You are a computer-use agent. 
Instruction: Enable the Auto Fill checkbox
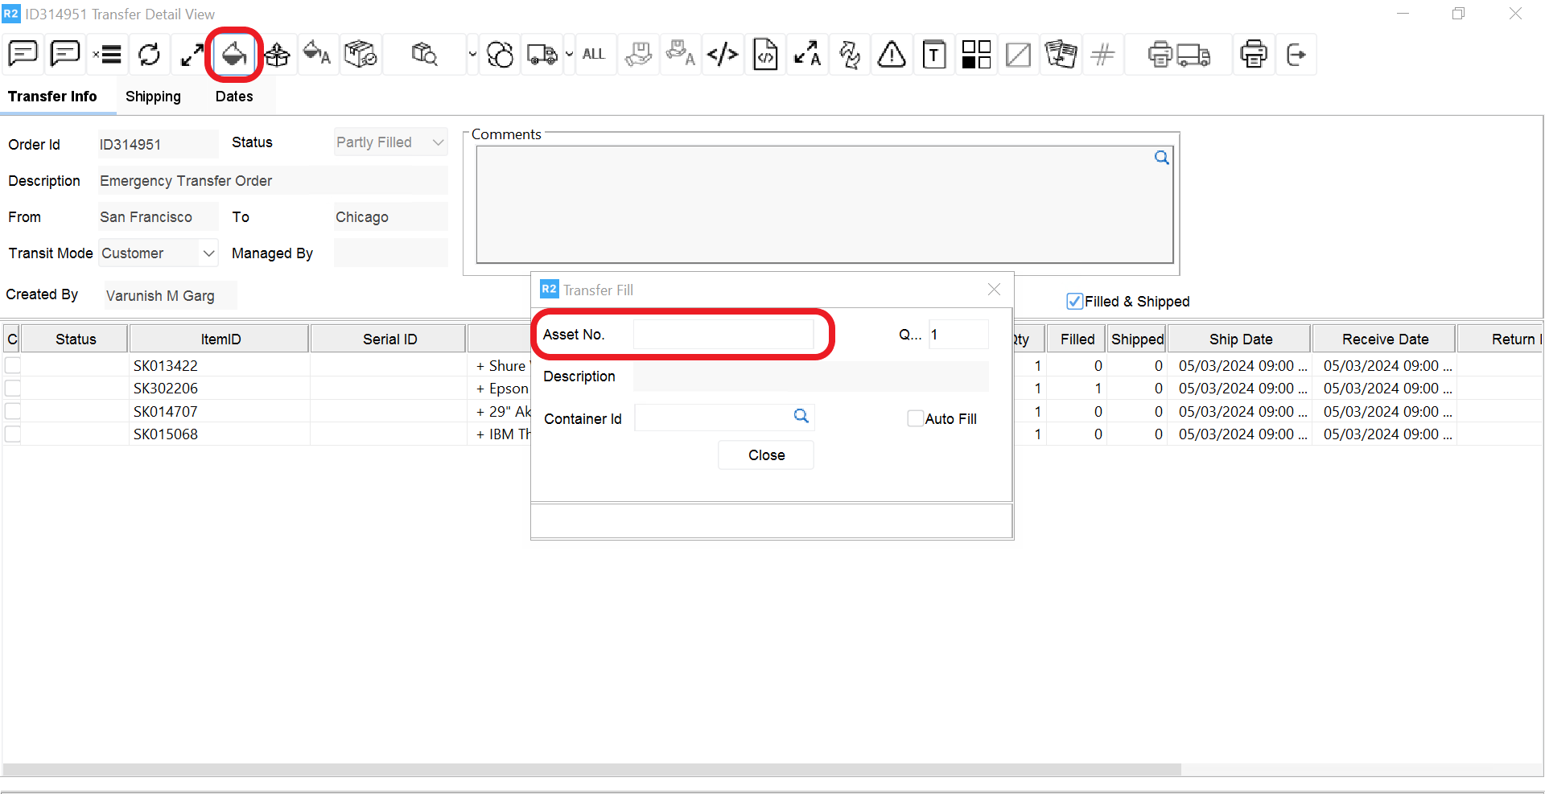point(915,418)
